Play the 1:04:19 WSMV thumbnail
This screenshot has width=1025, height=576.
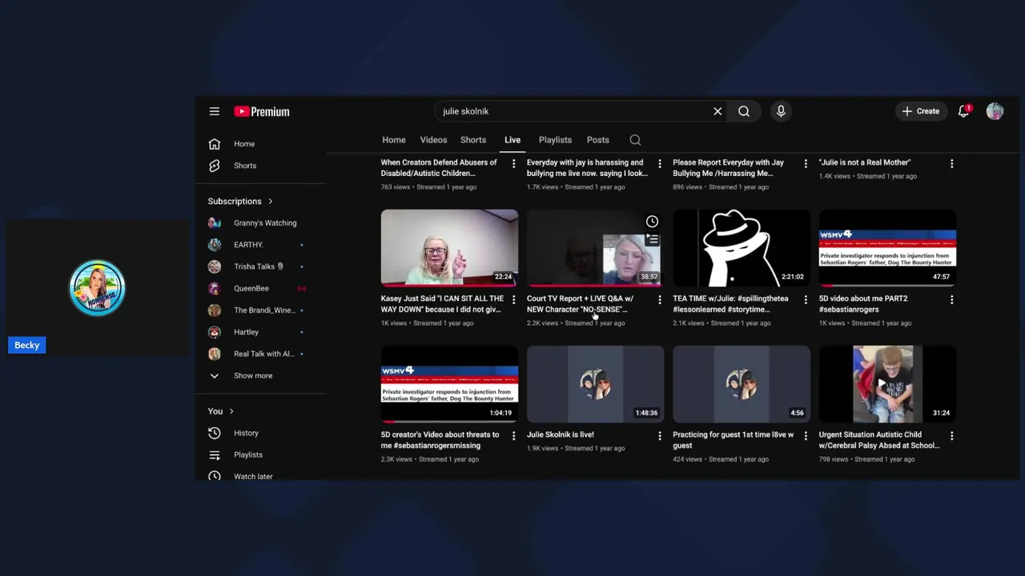click(x=449, y=384)
